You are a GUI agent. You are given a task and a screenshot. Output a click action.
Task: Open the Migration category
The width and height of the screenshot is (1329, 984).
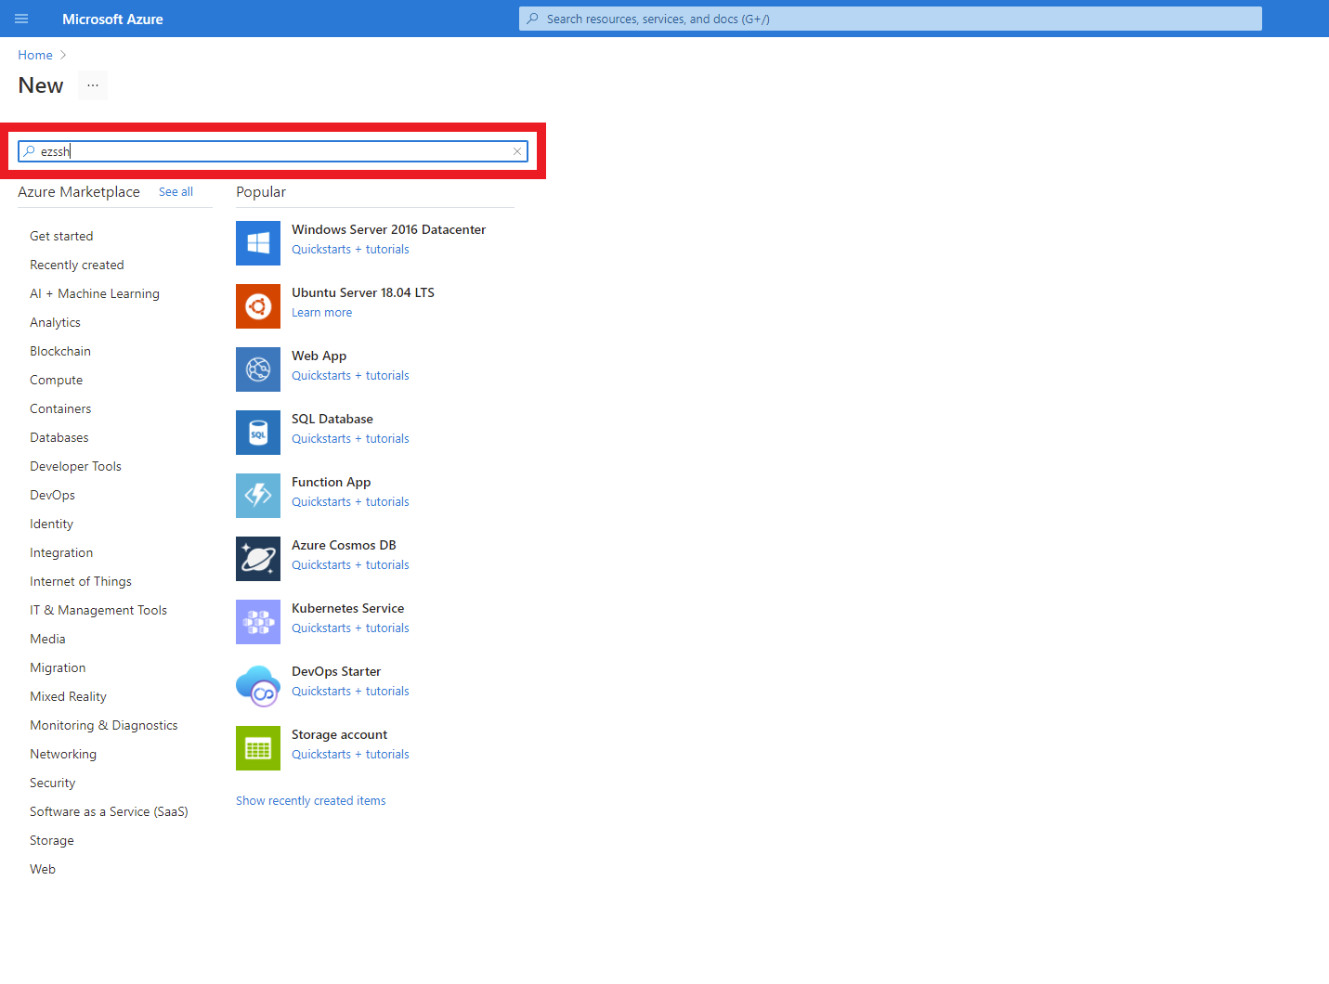[x=58, y=667]
